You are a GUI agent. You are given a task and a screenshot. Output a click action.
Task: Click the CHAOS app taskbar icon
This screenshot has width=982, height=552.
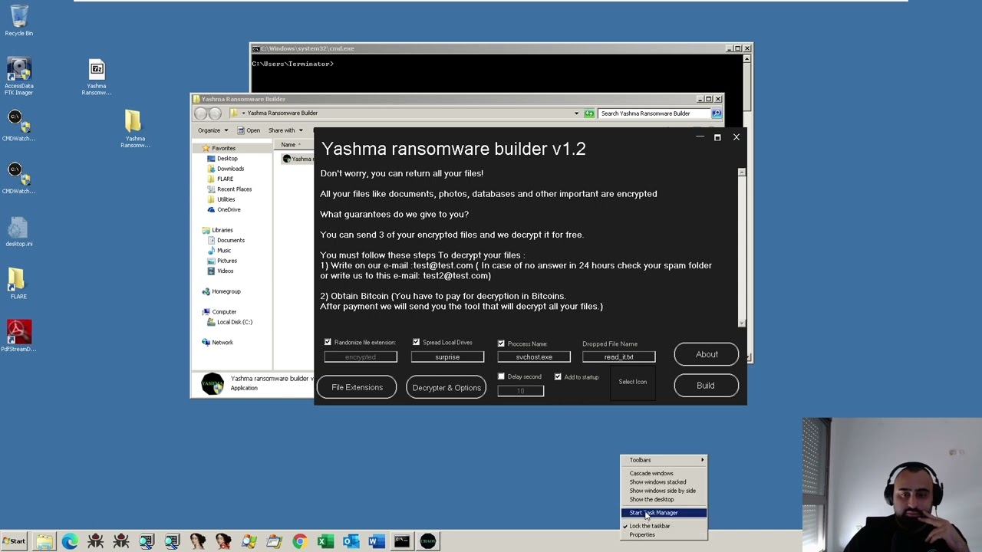coord(428,542)
